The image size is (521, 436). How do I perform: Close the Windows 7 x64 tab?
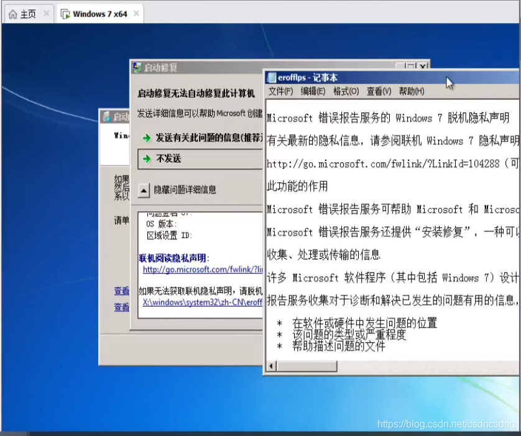tap(136, 14)
